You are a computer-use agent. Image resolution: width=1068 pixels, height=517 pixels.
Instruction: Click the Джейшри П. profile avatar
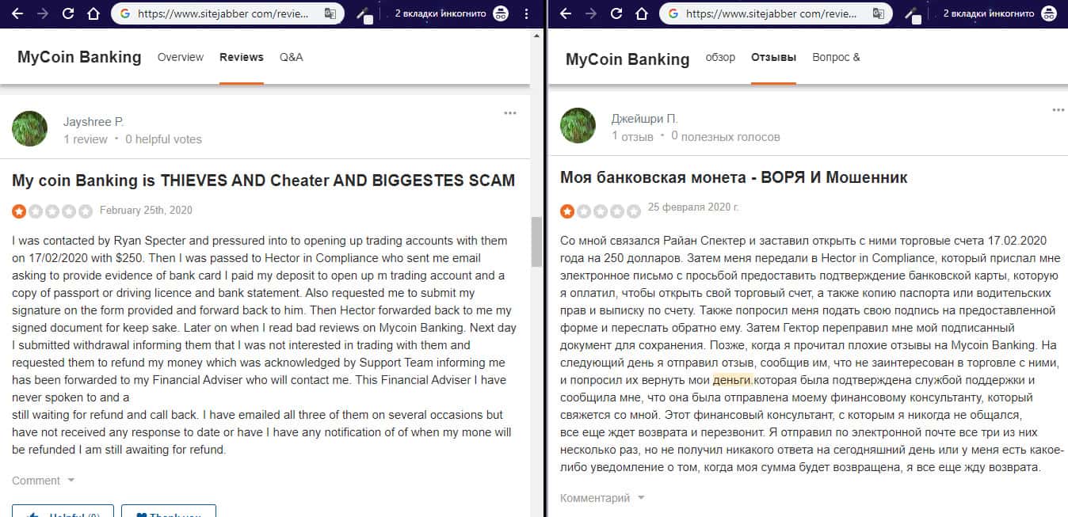click(x=578, y=126)
